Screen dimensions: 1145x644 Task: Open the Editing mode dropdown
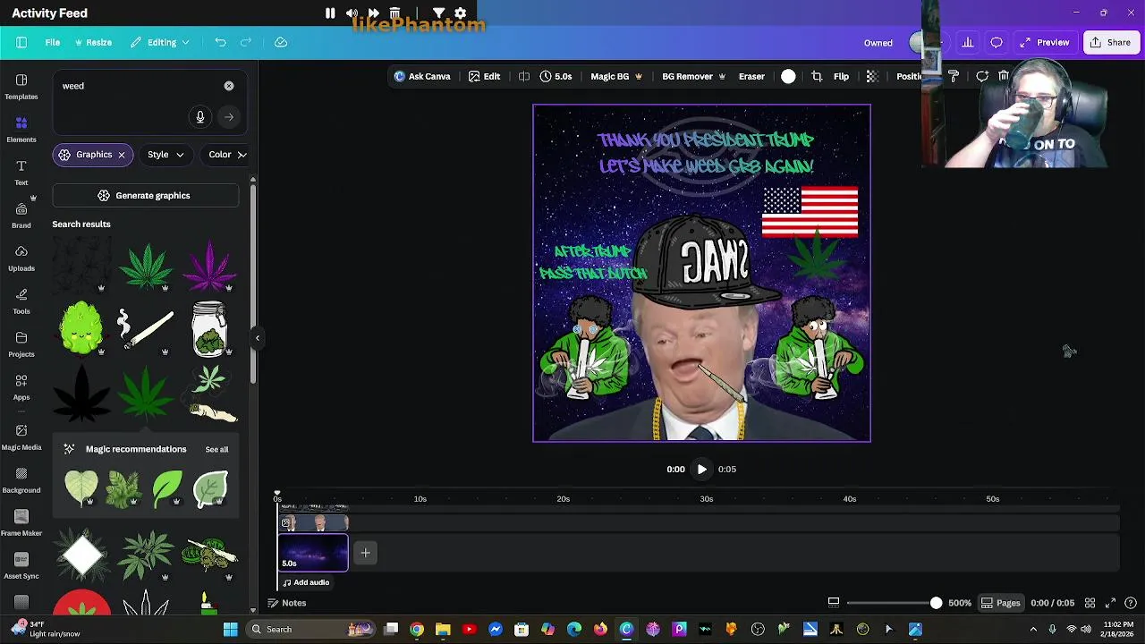160,42
